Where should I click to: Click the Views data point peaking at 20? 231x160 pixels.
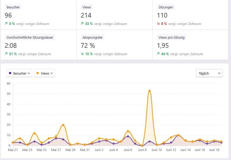63,125
